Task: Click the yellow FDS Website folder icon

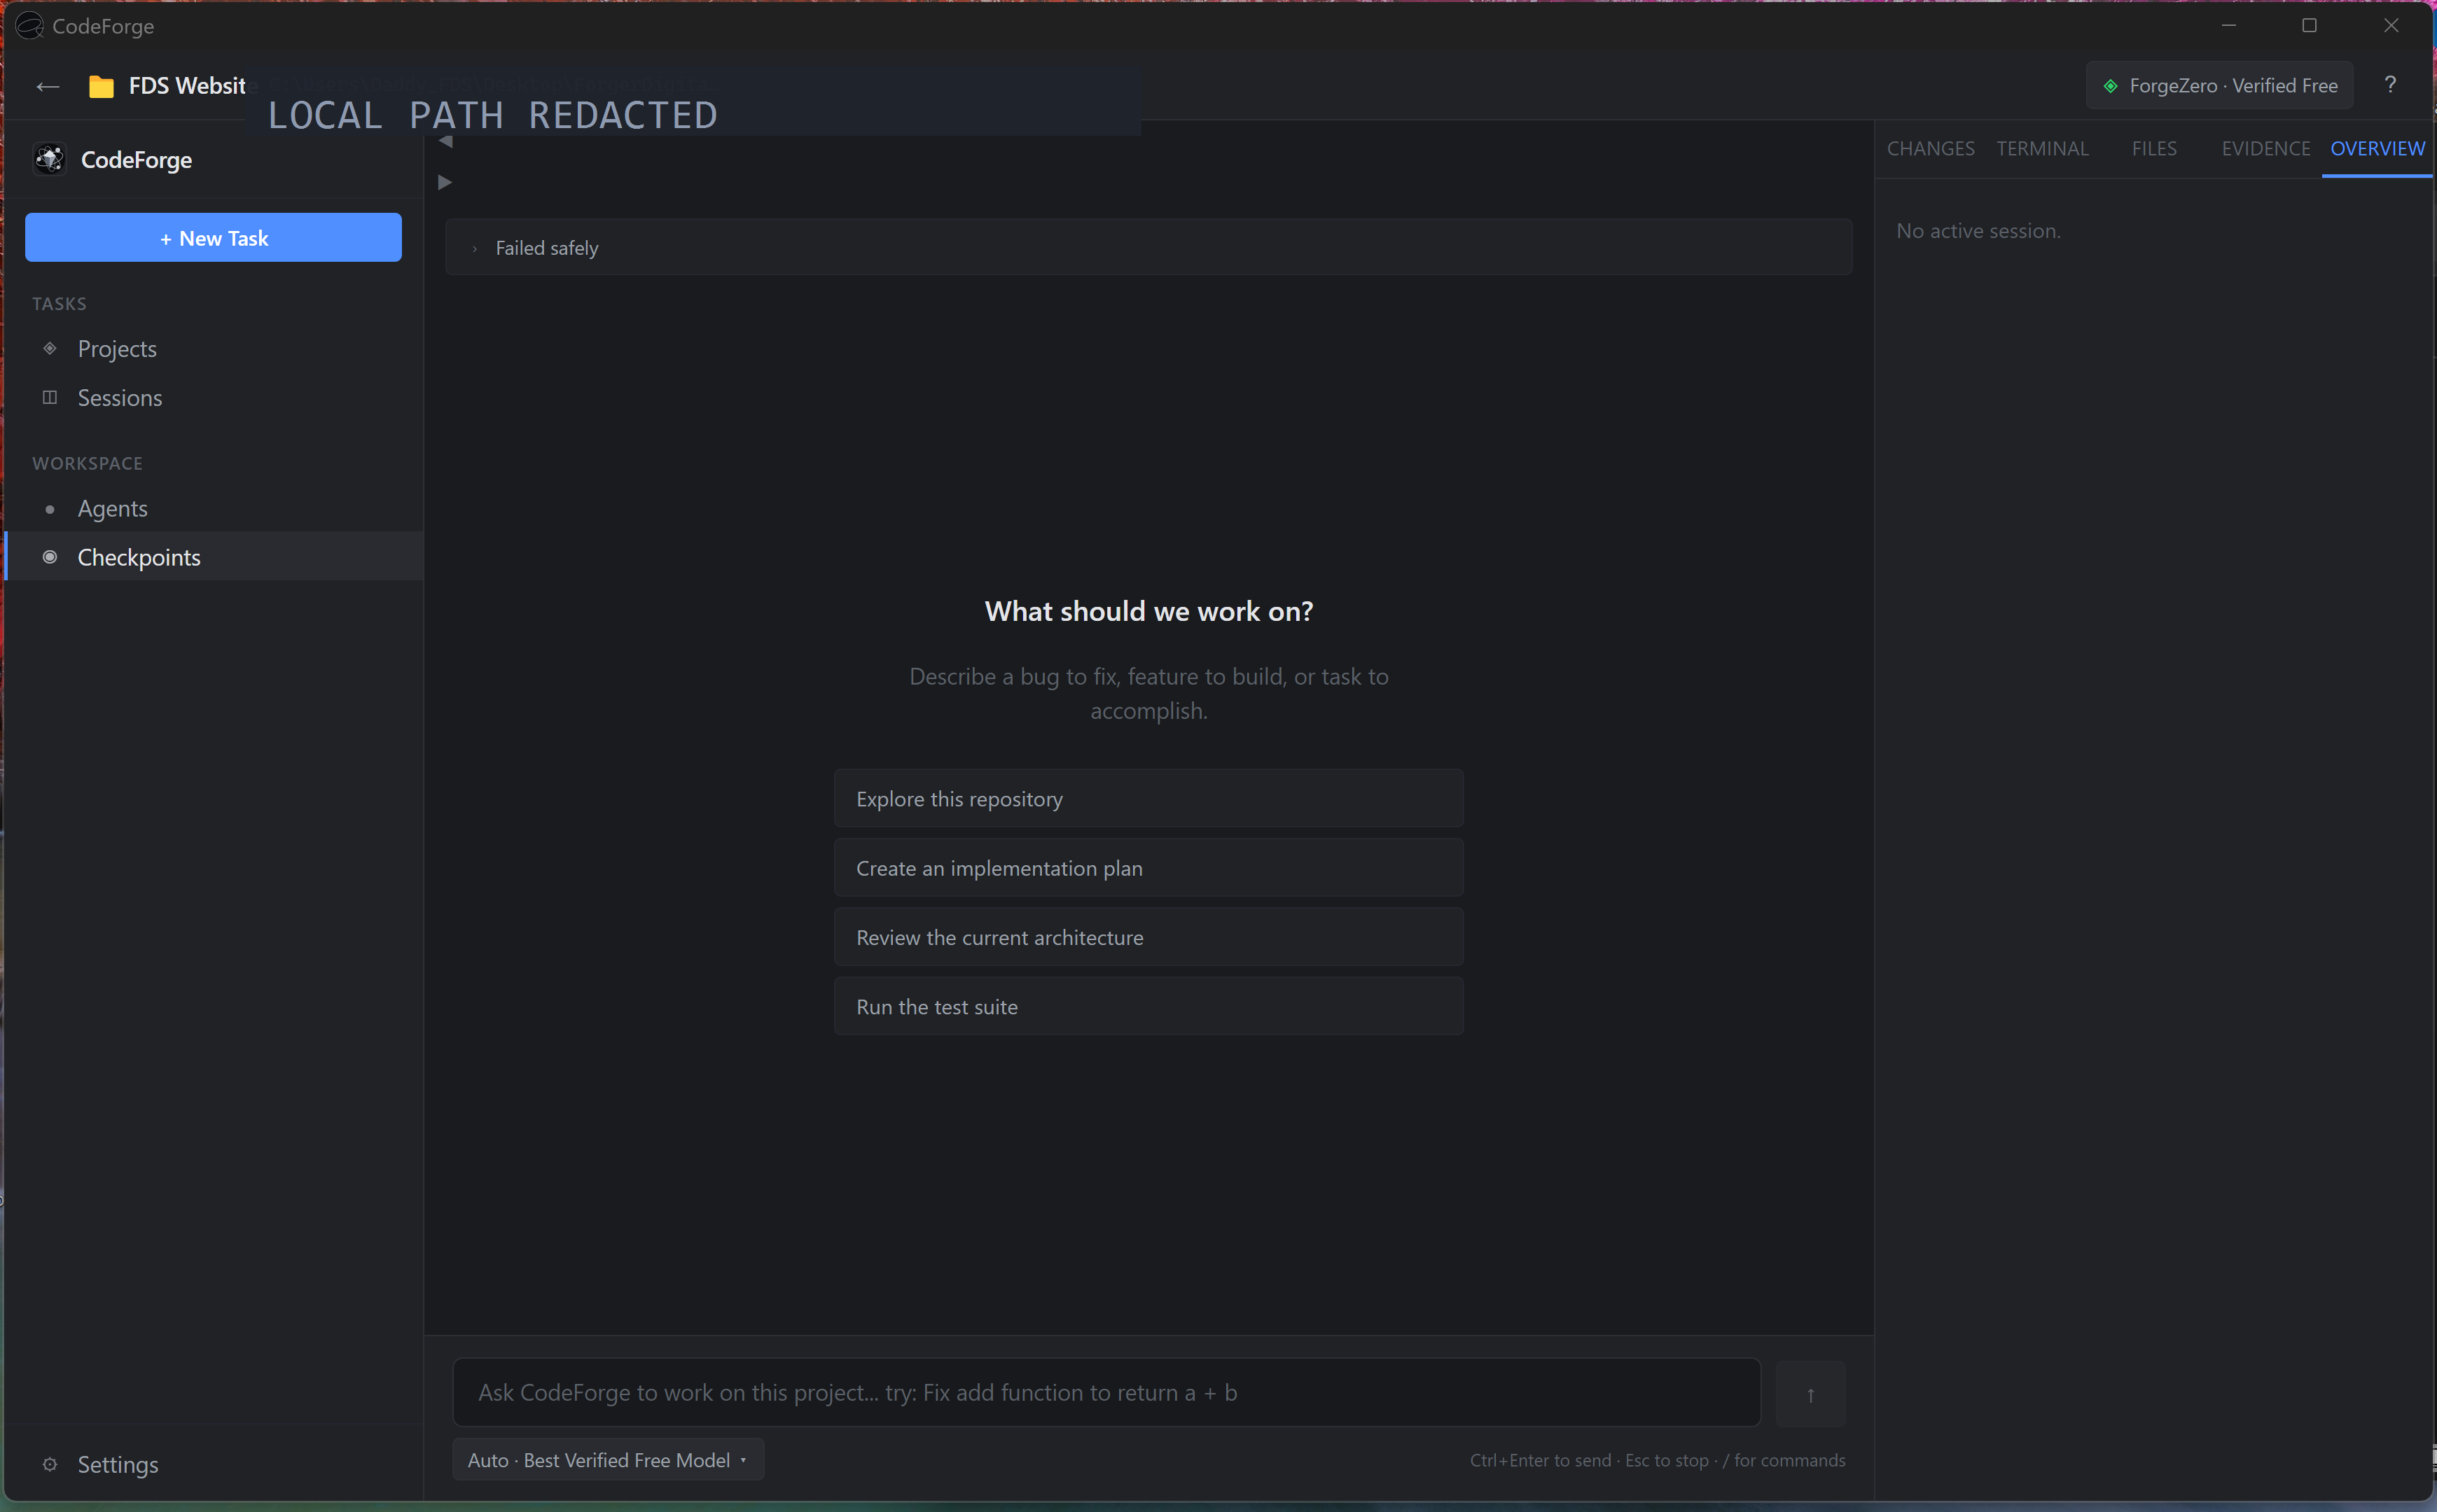Action: pyautogui.click(x=101, y=87)
